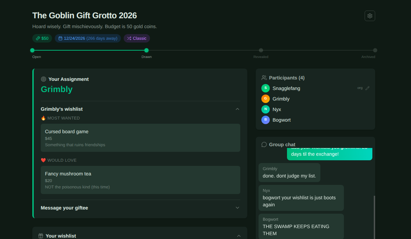The image size is (411, 239).
Task: Open the Cursed board game wishlist item
Action: pyautogui.click(x=140, y=138)
